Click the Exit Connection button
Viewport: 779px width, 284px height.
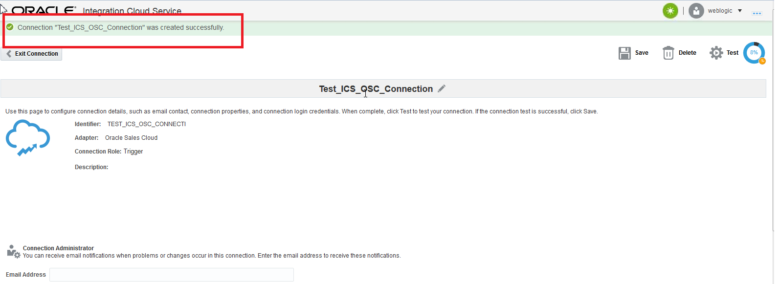(31, 54)
